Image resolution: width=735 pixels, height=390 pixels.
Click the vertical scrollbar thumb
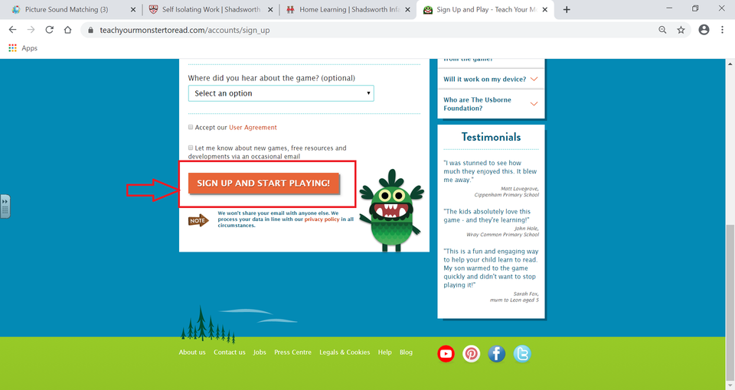click(730, 302)
